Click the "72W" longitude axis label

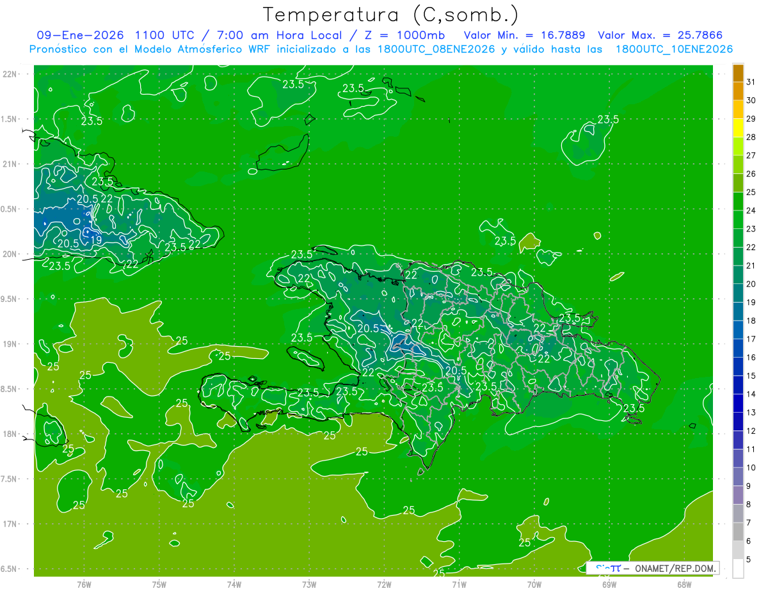click(x=384, y=584)
